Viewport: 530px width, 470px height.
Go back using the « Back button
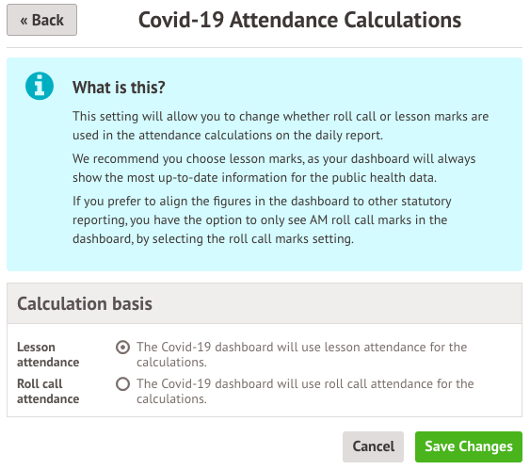tap(42, 20)
